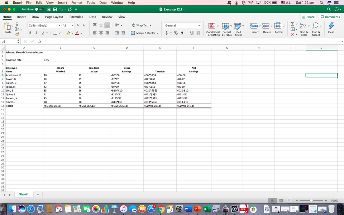Image resolution: width=344 pixels, height=215 pixels.
Task: Apply Comma Style format
Action: pos(182,33)
